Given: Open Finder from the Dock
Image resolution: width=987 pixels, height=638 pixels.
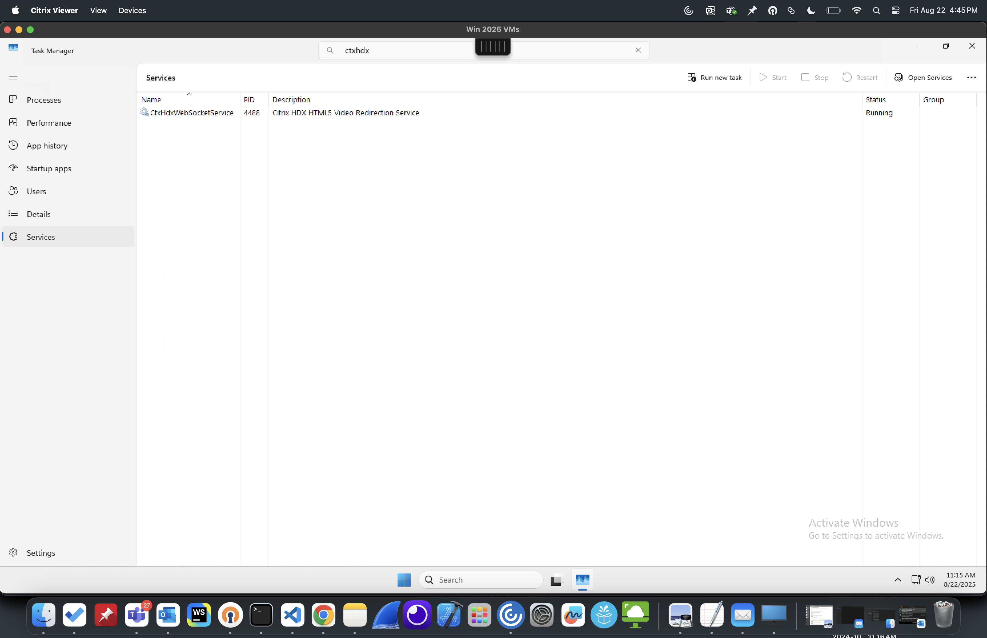Looking at the screenshot, I should [x=43, y=615].
